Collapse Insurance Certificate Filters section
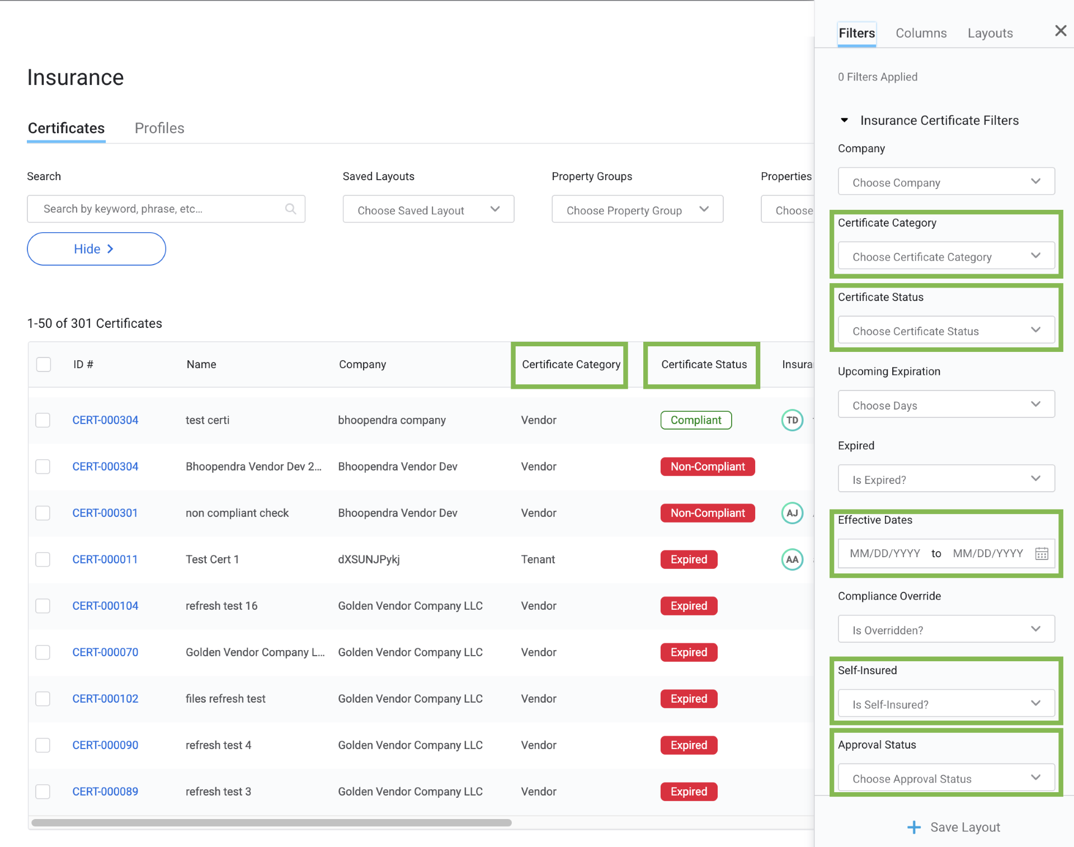Image resolution: width=1074 pixels, height=847 pixels. (x=845, y=120)
